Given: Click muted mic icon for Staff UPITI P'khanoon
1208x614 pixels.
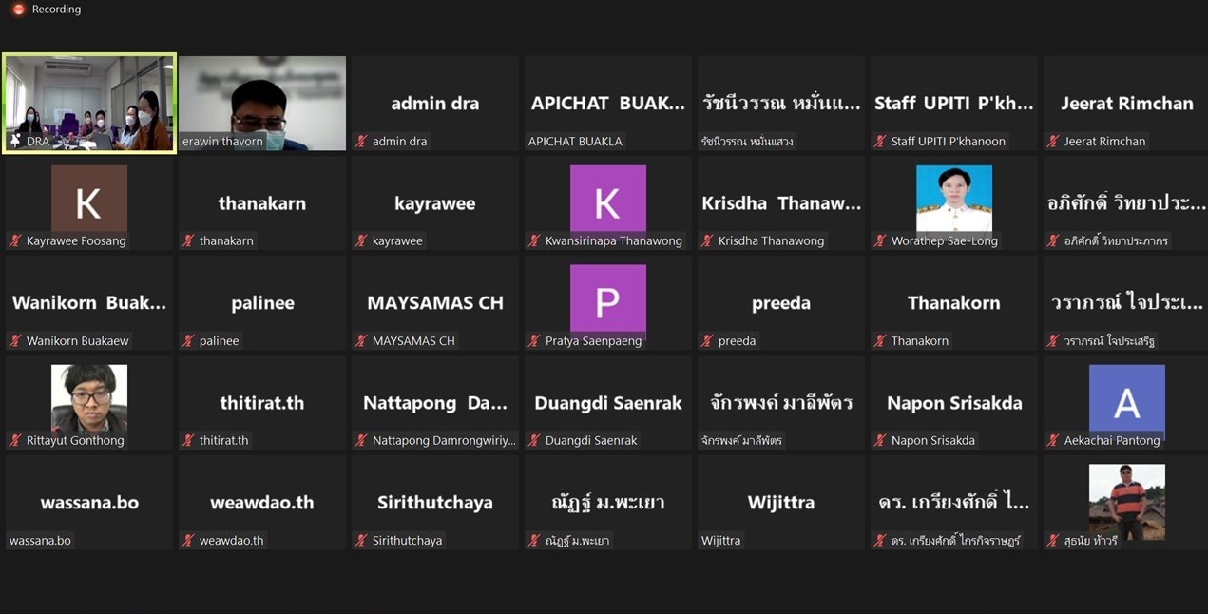Looking at the screenshot, I should tap(880, 142).
